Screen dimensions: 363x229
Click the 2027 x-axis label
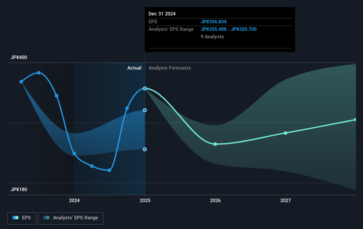[x=286, y=201]
